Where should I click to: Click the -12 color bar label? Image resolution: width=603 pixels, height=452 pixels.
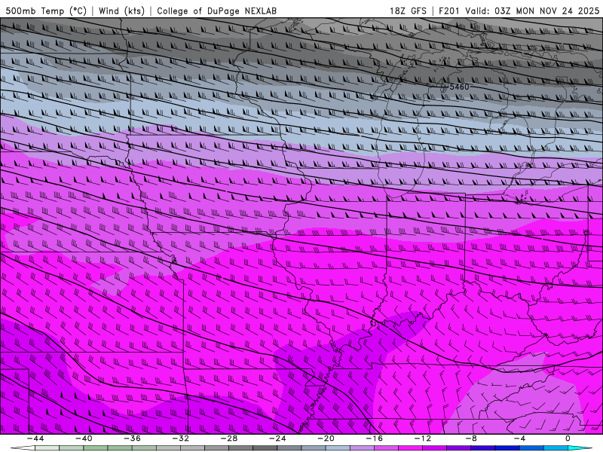pos(423,438)
